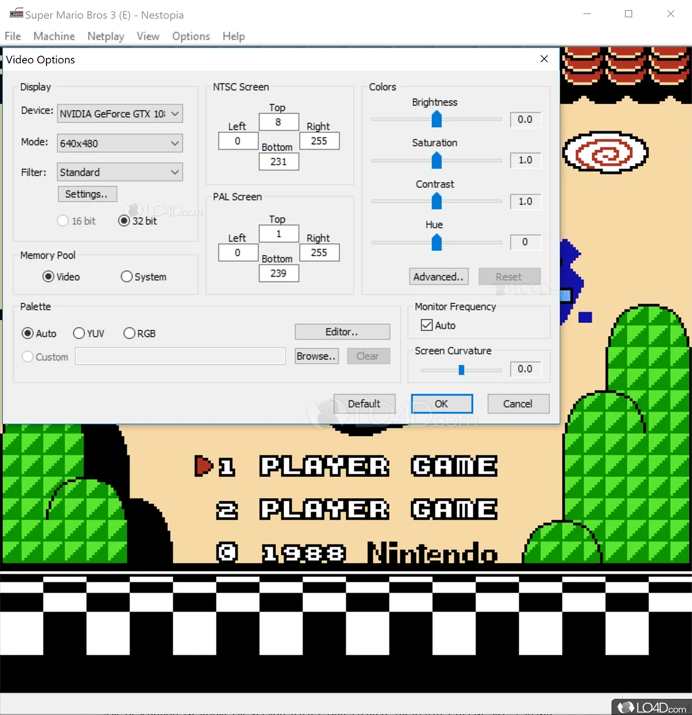
Task: Click the Saturation value 1.0 box
Action: click(525, 161)
